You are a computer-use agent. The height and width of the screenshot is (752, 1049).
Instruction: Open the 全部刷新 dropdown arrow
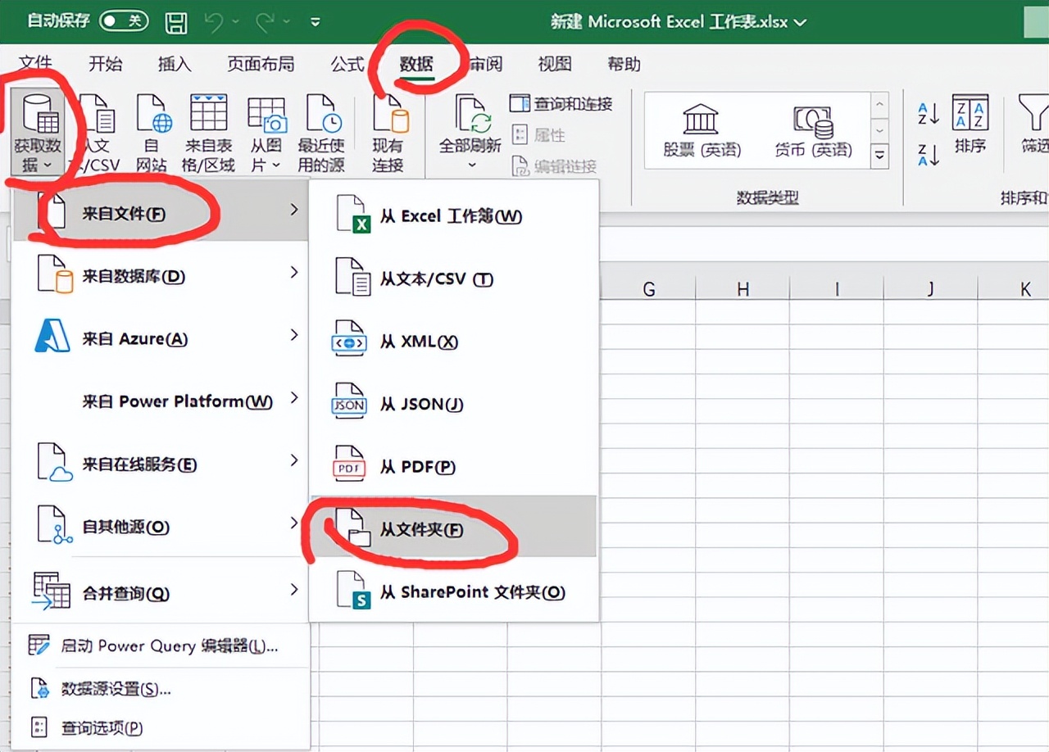pos(471,165)
